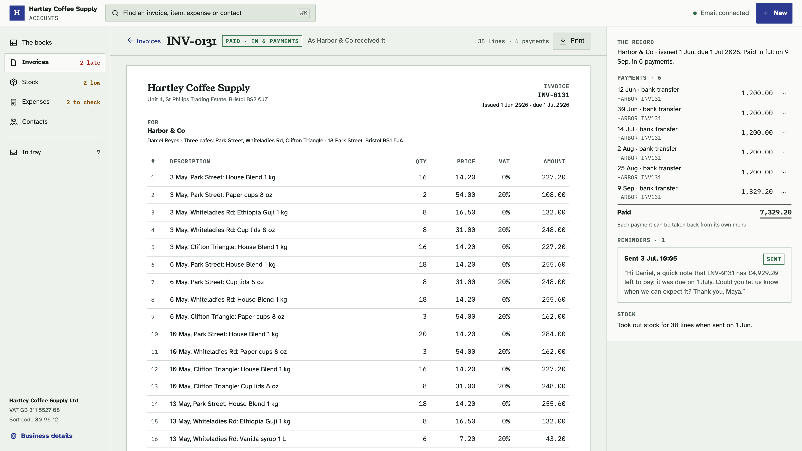The height and width of the screenshot is (451, 802).
Task: Go to Stock section
Action: 55,82
